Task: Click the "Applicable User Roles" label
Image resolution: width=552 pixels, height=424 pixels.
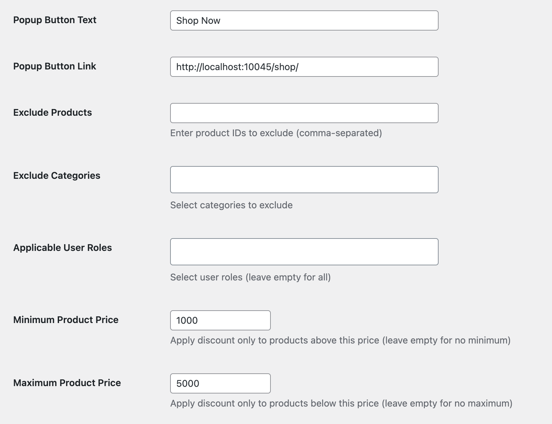Action: [x=62, y=248]
